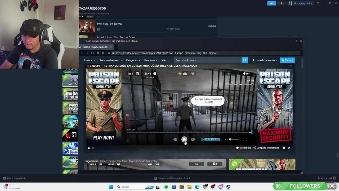
Task: Open Elementos descargados downloads status
Action: pyautogui.click(x=172, y=178)
